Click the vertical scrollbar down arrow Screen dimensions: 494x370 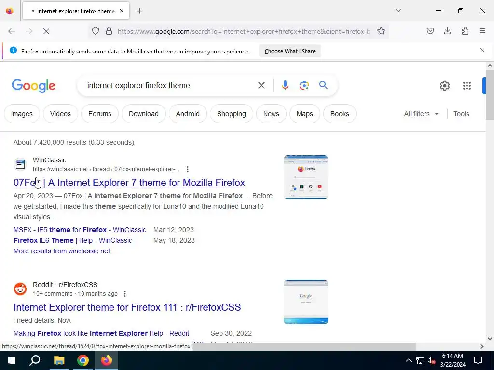490,339
